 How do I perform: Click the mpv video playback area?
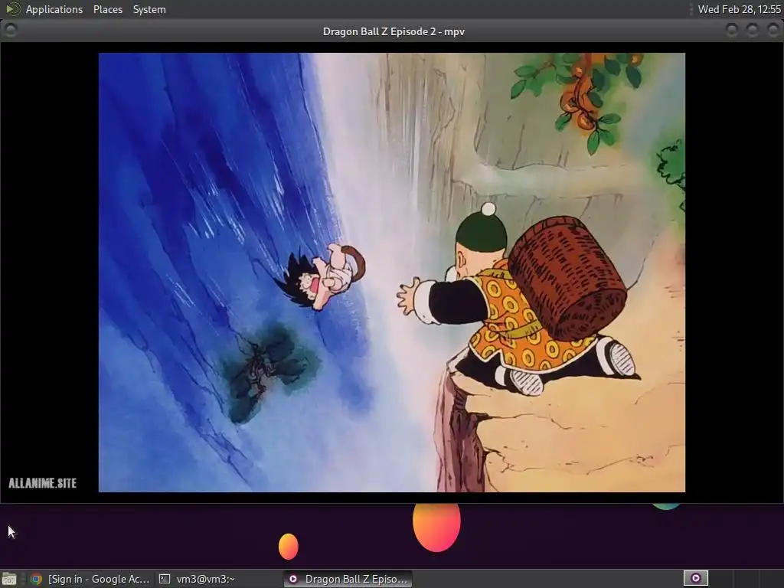click(x=391, y=273)
